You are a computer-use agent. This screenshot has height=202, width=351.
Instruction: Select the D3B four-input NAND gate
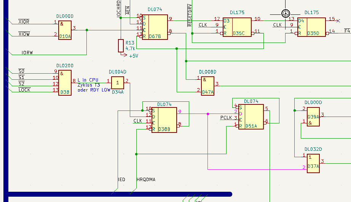65,83
